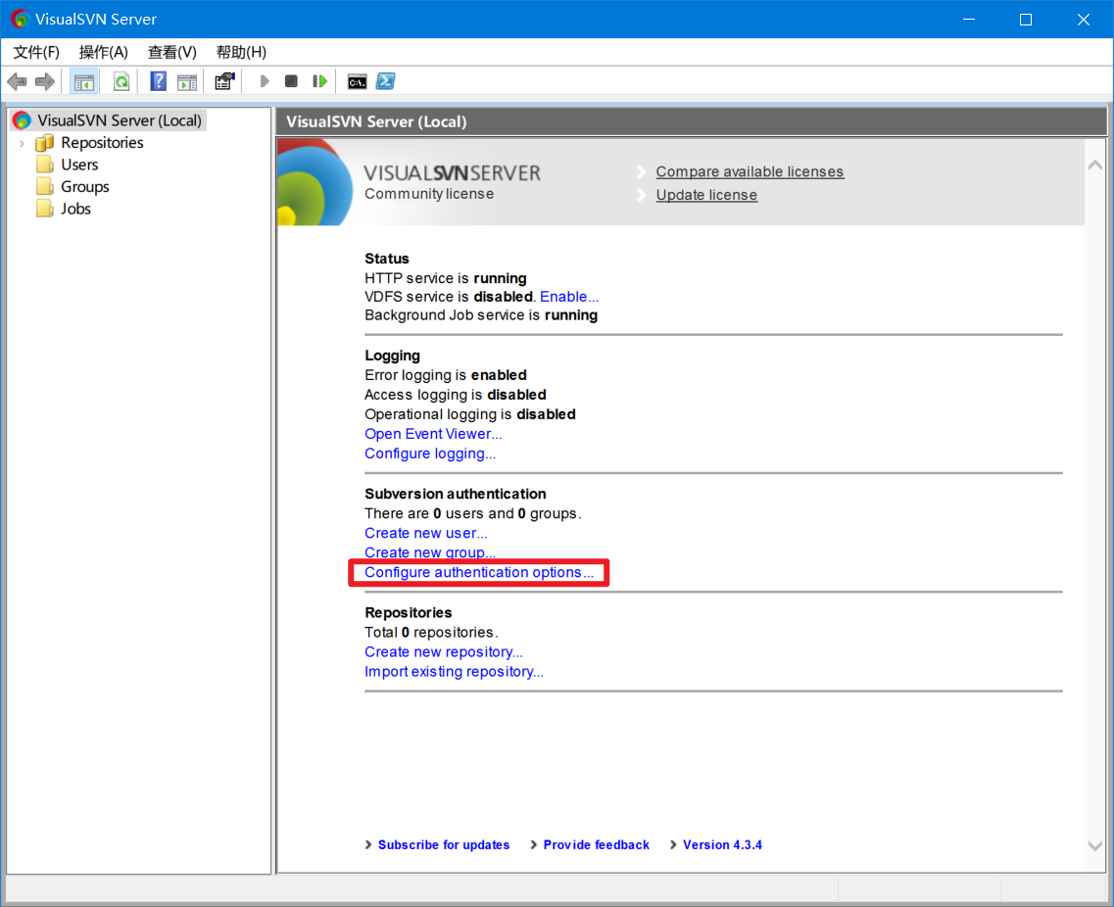Click the Back arrow toolbar icon
Screen dimensions: 1114x907
(17, 81)
